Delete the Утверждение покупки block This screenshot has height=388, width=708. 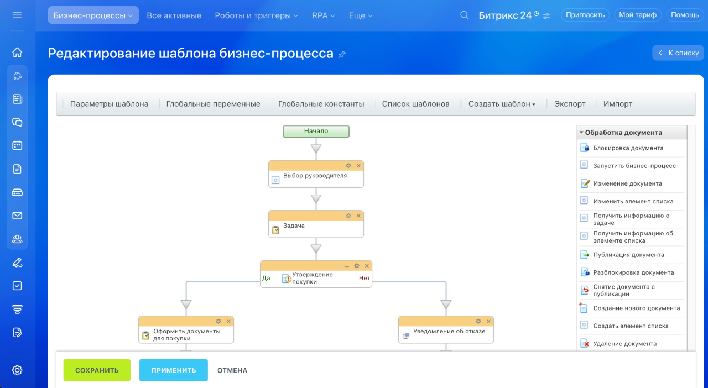[366, 265]
